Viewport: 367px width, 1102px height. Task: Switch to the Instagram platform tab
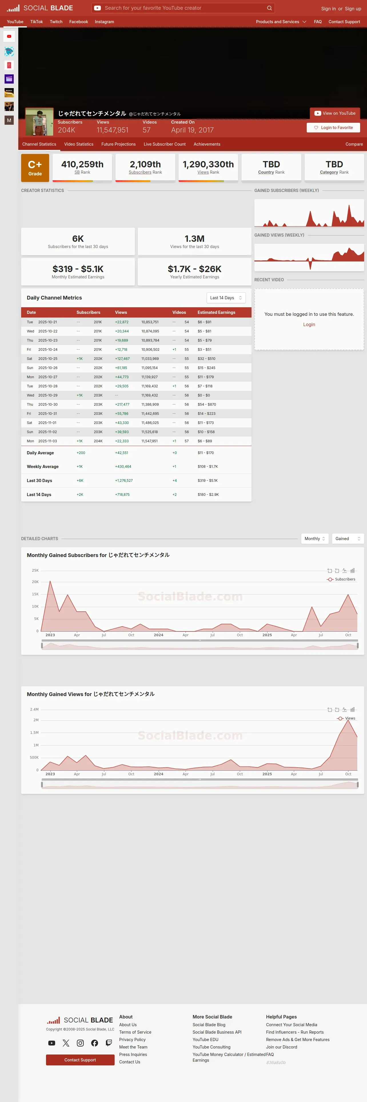coord(104,22)
